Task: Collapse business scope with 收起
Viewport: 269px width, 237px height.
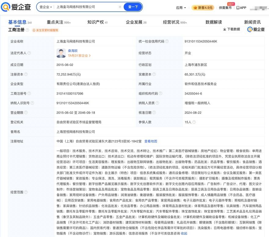Action: coord(184,233)
